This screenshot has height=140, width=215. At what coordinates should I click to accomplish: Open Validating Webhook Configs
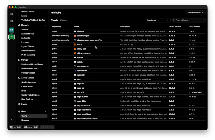[x=33, y=20]
